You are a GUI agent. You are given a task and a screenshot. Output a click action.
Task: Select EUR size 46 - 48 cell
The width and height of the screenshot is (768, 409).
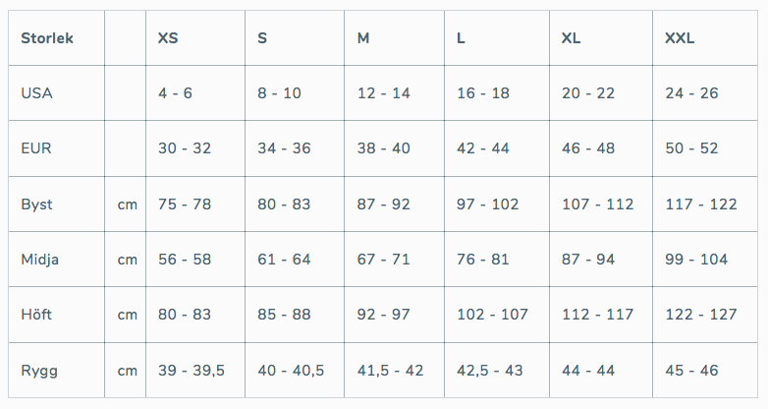601,148
